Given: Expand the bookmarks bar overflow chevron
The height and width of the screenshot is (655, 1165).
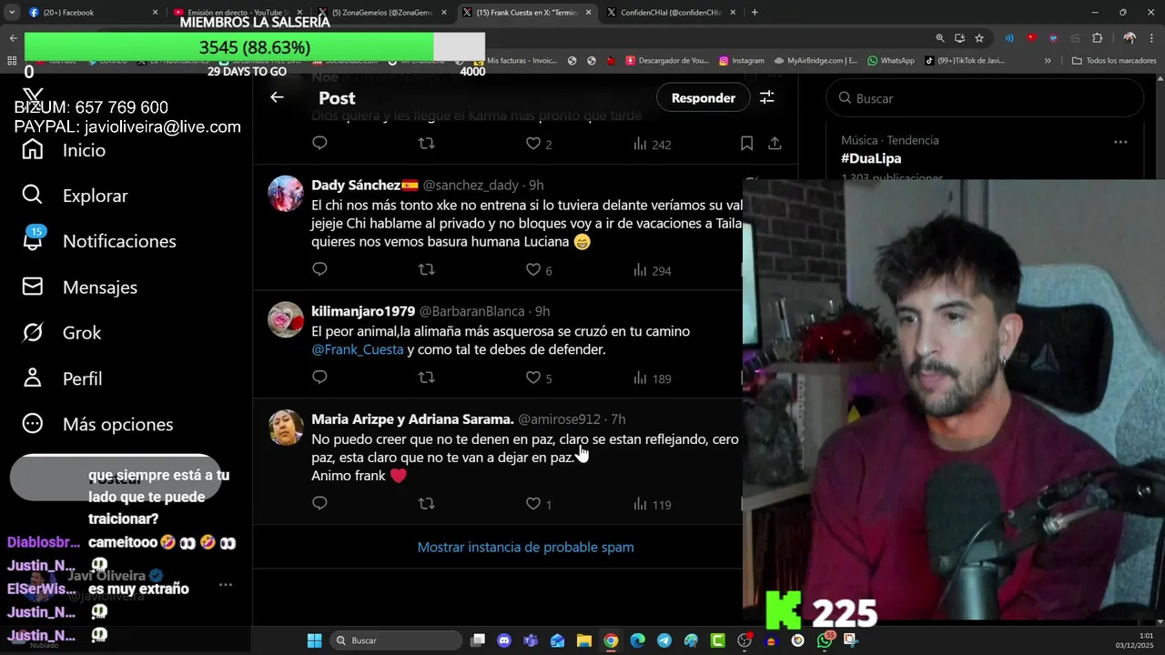Looking at the screenshot, I should 1048,61.
